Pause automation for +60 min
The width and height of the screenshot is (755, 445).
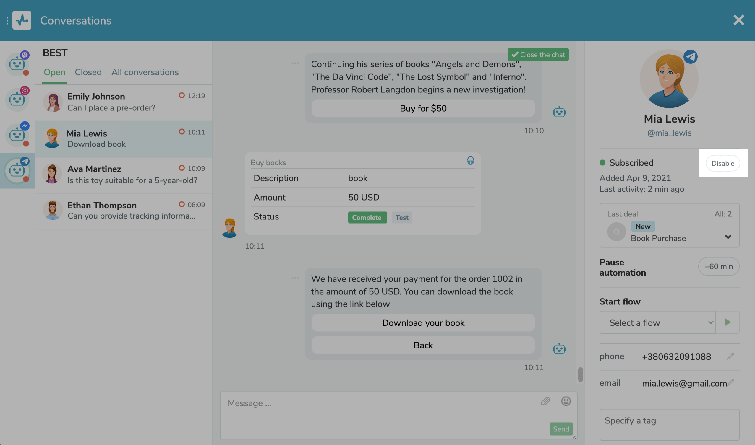[x=718, y=267]
